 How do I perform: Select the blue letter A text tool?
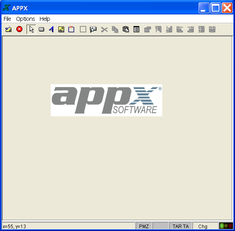pyautogui.click(x=51, y=29)
